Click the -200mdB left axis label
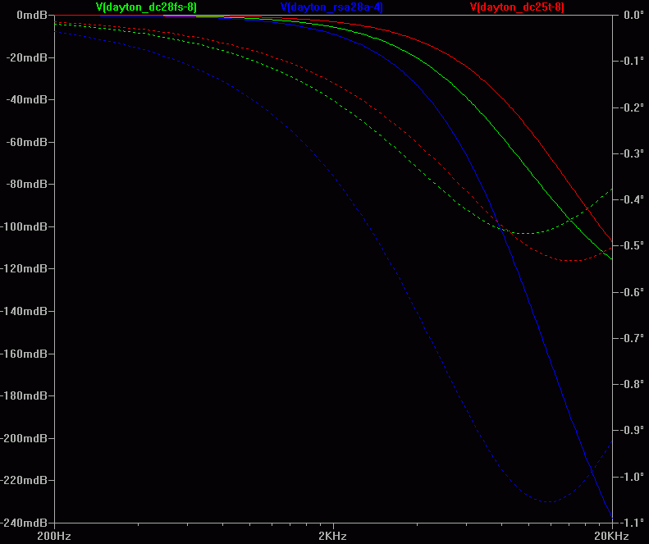This screenshot has width=649, height=544. [24, 438]
